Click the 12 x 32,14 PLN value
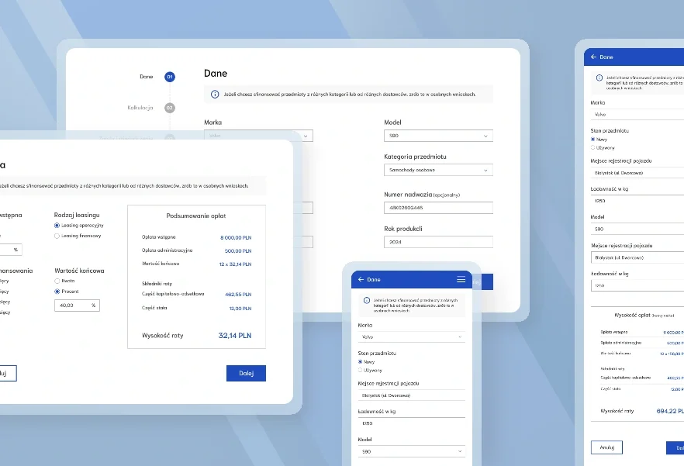684x466 pixels. tap(235, 264)
